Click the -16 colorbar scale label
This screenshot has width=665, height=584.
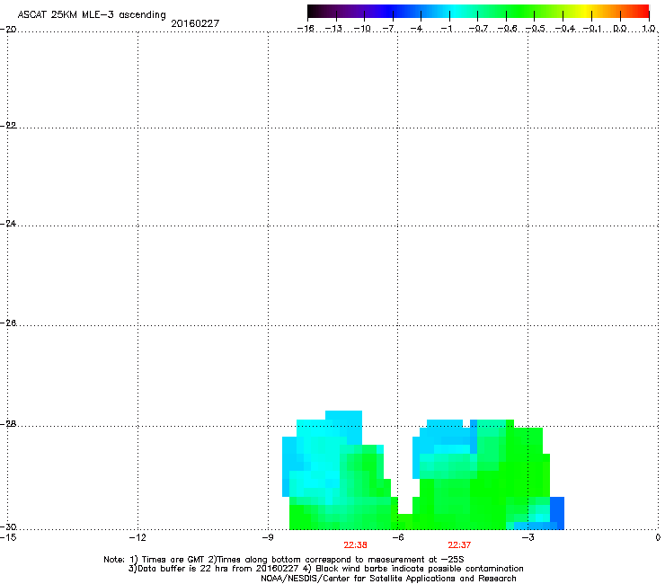(x=306, y=29)
